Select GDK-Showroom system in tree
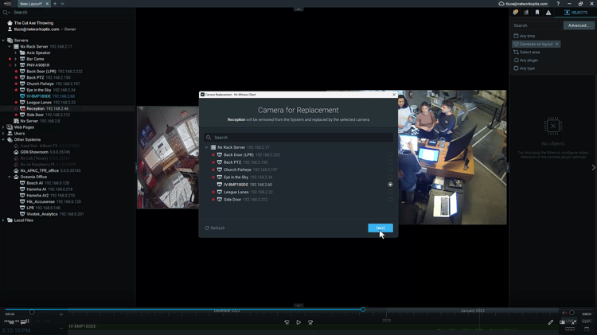597x335 pixels. click(42, 152)
